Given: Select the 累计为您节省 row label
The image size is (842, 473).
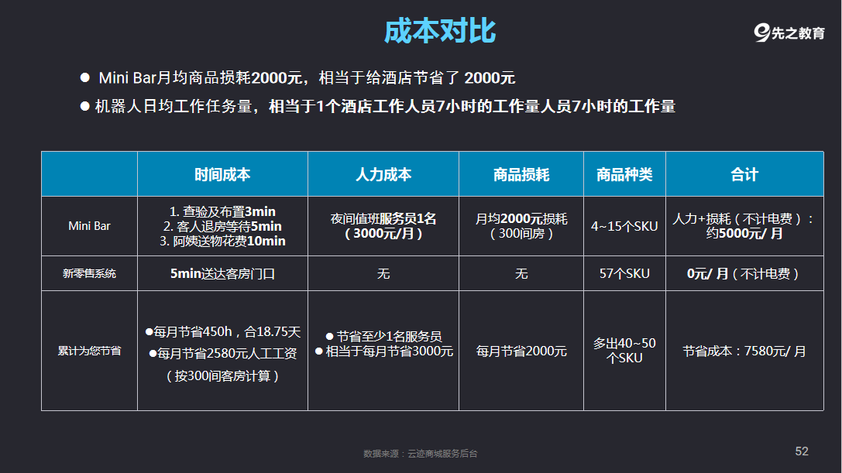Looking at the screenshot, I should 90,351.
